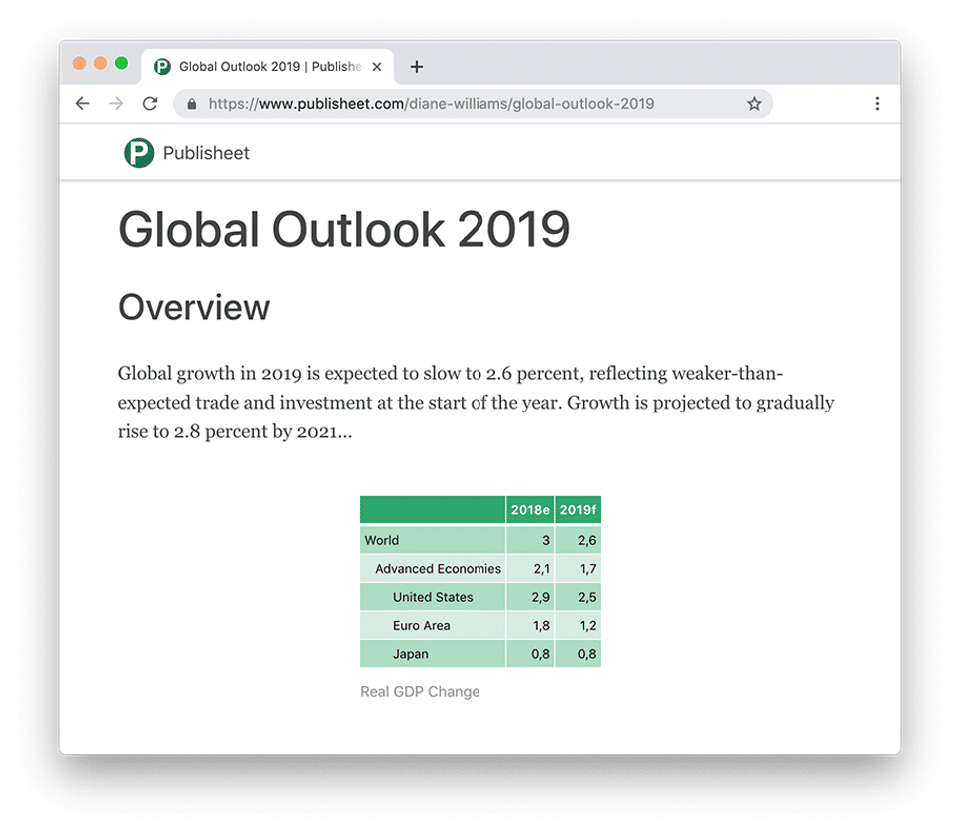Open a new tab with the plus button
This screenshot has height=824, width=959.
417,67
